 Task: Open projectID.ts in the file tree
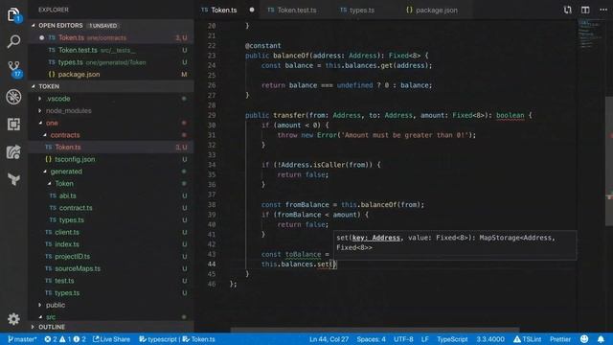click(111, 256)
